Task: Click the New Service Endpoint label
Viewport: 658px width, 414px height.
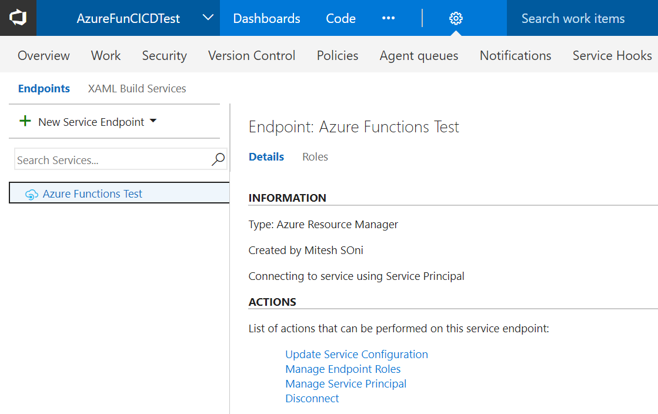Action: (91, 122)
